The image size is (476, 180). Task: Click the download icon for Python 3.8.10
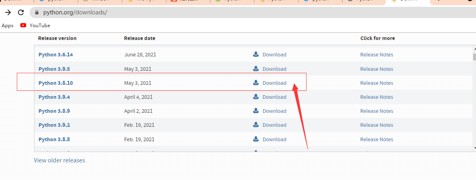(x=256, y=82)
